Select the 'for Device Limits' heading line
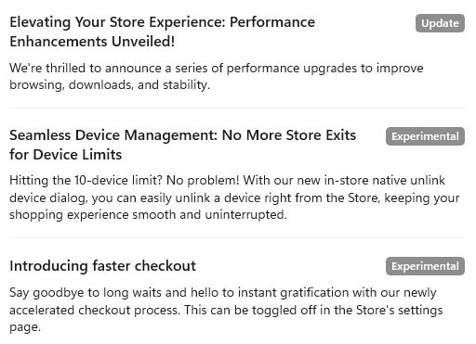Viewport: 476px width, 344px height. [x=65, y=155]
